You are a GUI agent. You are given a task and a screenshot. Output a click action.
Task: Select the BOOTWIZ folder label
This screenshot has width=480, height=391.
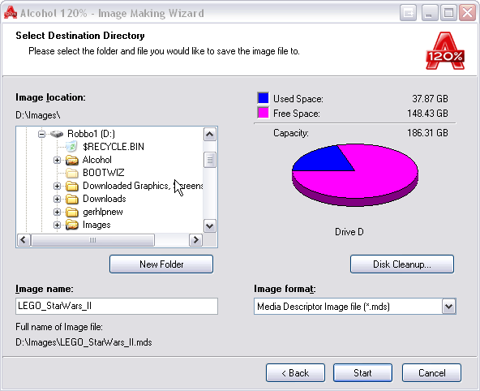click(104, 173)
